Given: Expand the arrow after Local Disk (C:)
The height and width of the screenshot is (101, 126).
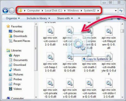Looking at the screenshot, I should [x=65, y=11].
